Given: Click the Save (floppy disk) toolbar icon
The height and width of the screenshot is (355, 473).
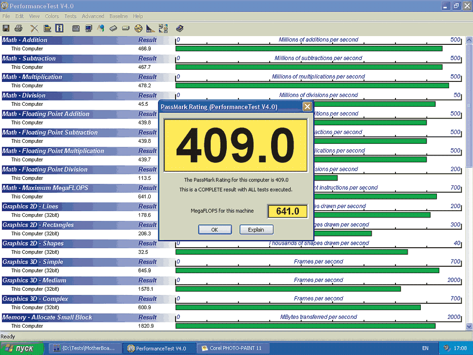Looking at the screenshot, I should (x=6, y=28).
